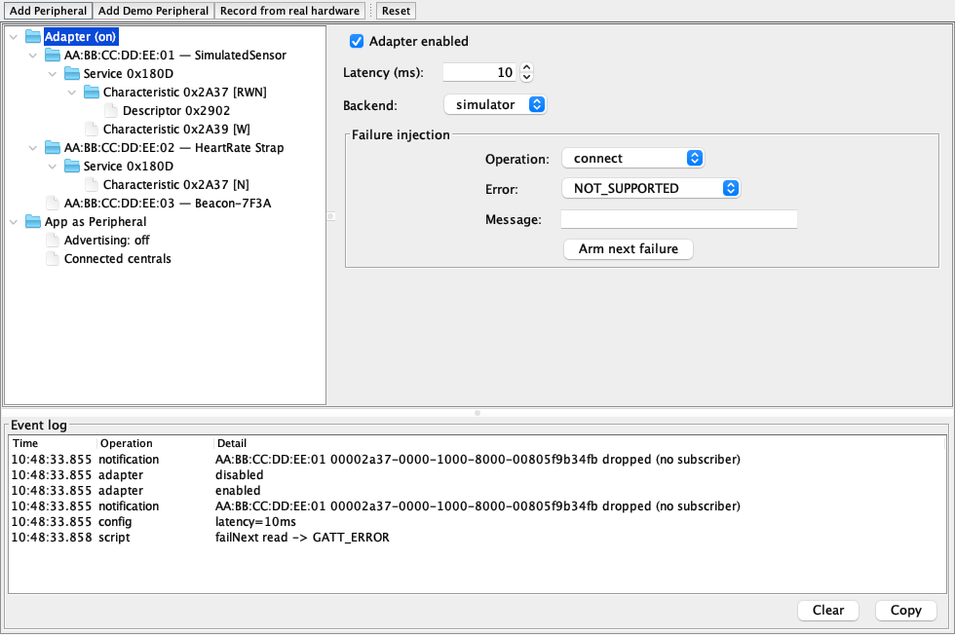Screen dimensions: 955x635
Task: Click the folder icon of Service 0x180D under SimulatedSensor
Action: tap(72, 74)
